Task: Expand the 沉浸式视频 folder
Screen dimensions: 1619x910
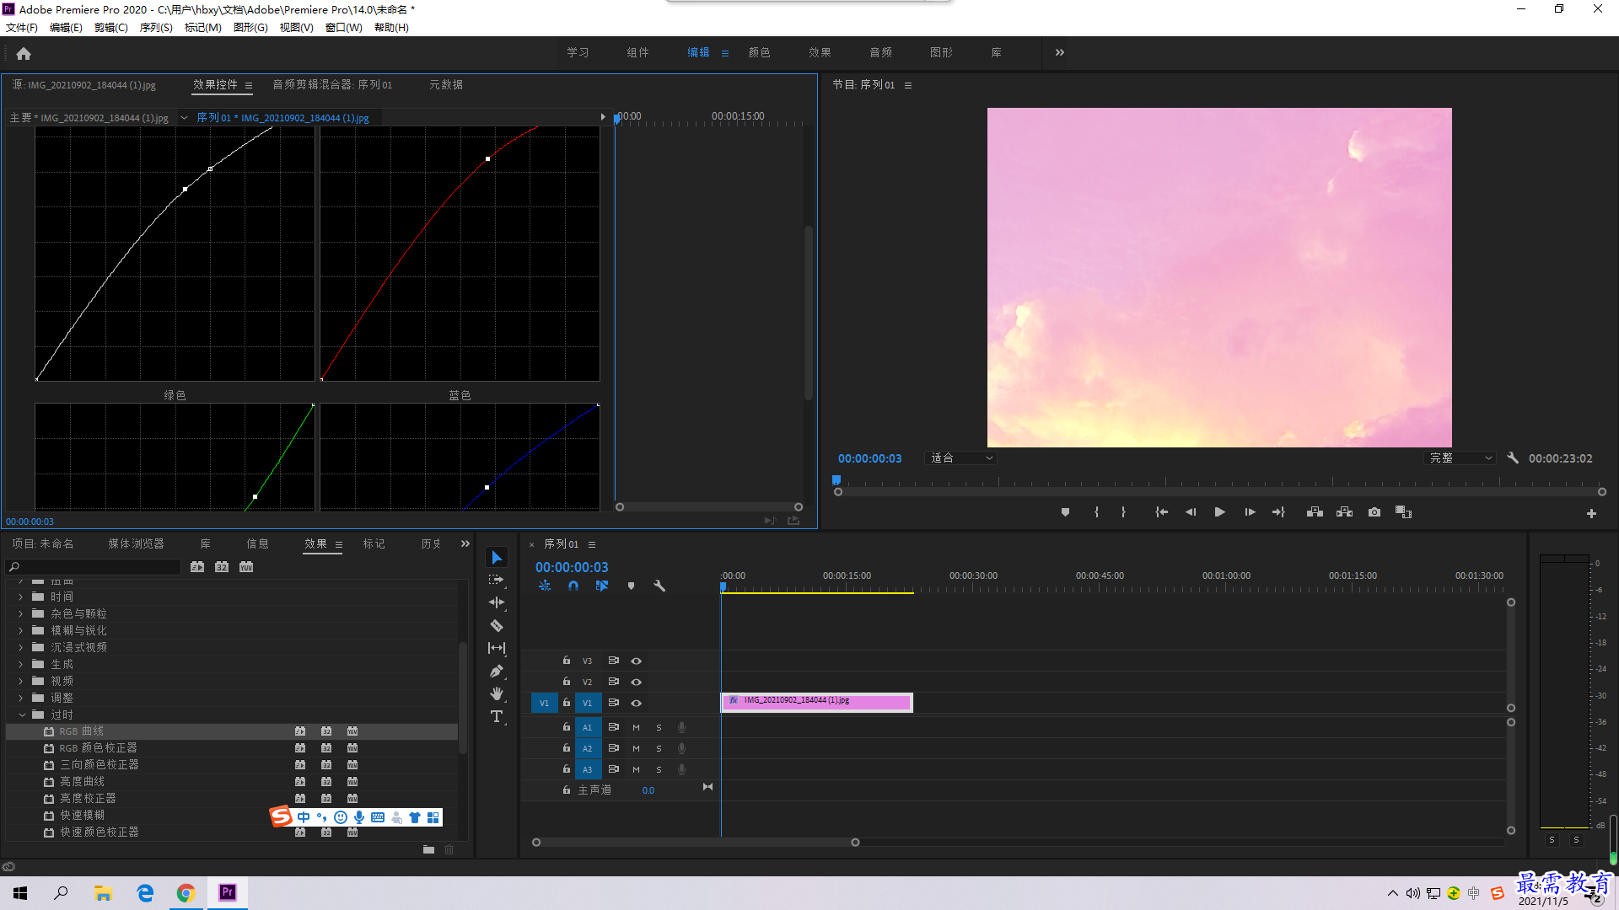Action: pos(20,647)
